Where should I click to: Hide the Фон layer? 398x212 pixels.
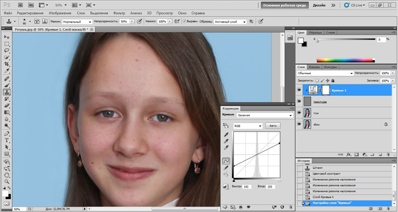299,124
